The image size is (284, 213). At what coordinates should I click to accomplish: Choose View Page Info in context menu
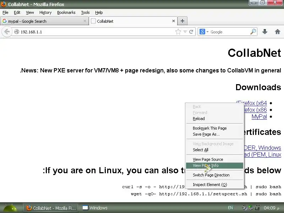click(214, 165)
